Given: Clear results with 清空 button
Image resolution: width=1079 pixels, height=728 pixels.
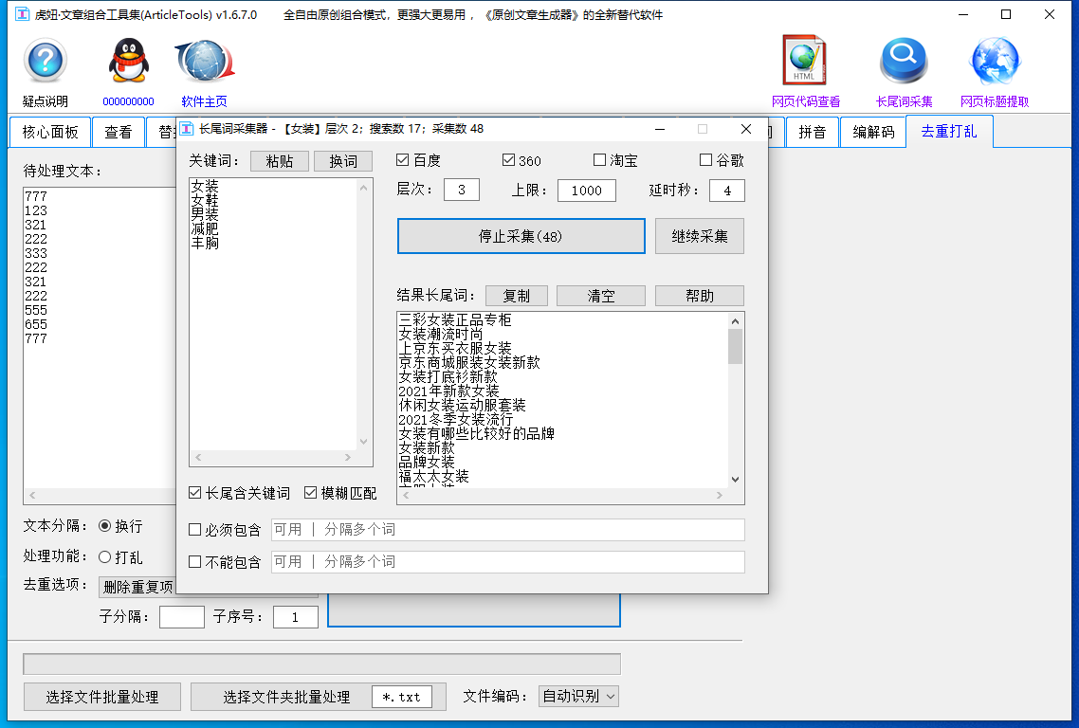Looking at the screenshot, I should click(601, 296).
